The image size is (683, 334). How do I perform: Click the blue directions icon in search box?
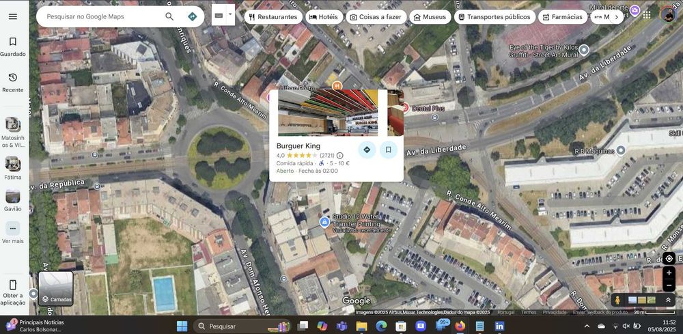(x=192, y=16)
